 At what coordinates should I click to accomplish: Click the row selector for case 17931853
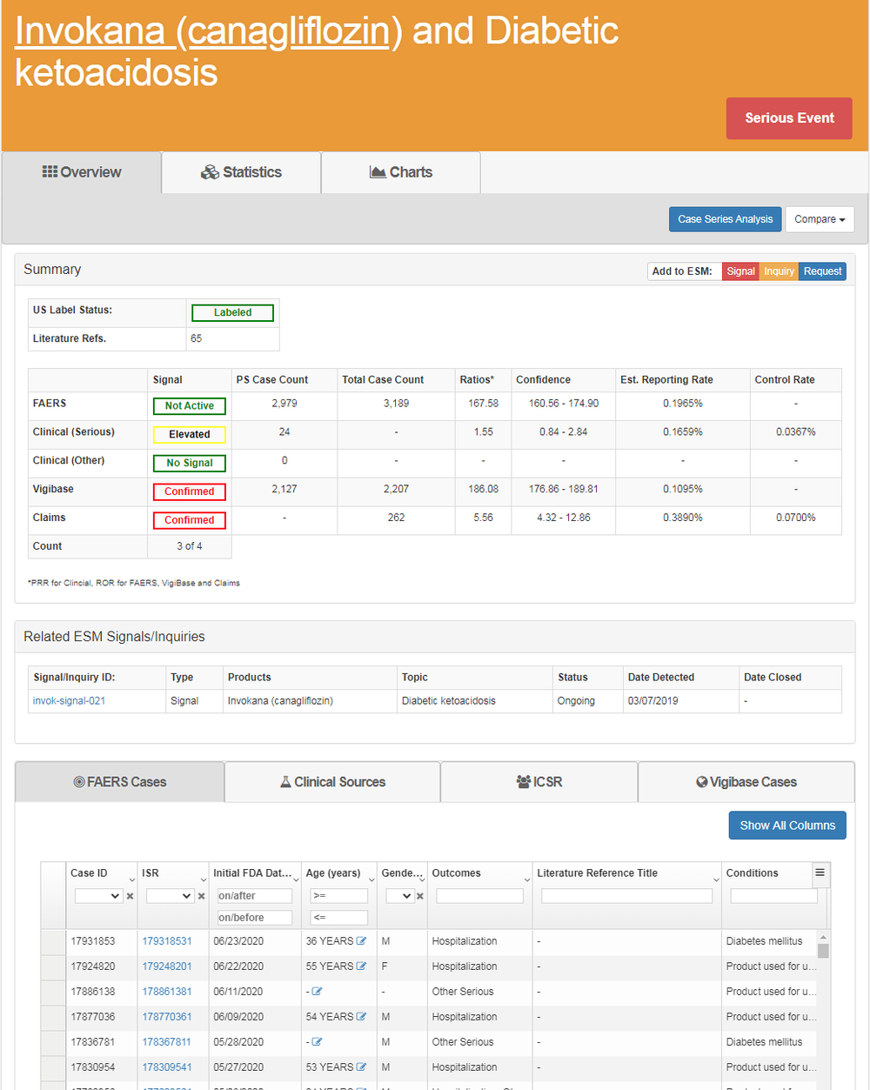point(53,941)
